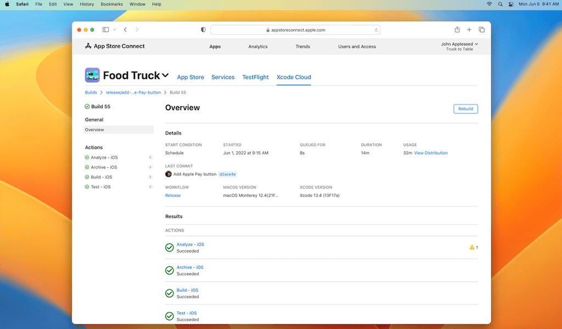Screen dimensions: 562x329
Task: Expand the Food Truck app dropdown chevron
Action: point(165,76)
